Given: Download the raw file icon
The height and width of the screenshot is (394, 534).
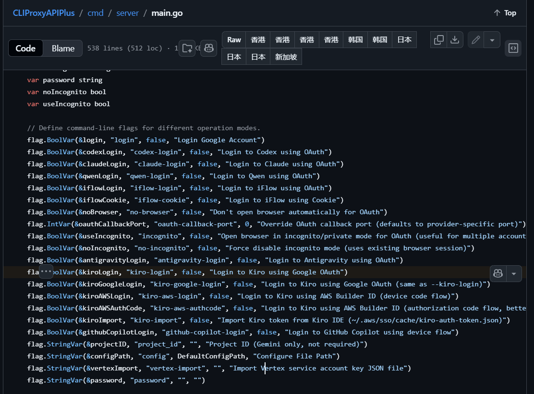Looking at the screenshot, I should pyautogui.click(x=455, y=40).
